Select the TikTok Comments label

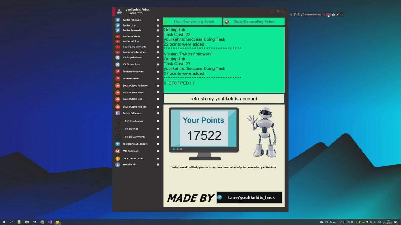[x=135, y=137]
